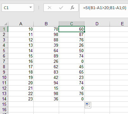Click cell A14 containing 23

(x=21, y=99)
